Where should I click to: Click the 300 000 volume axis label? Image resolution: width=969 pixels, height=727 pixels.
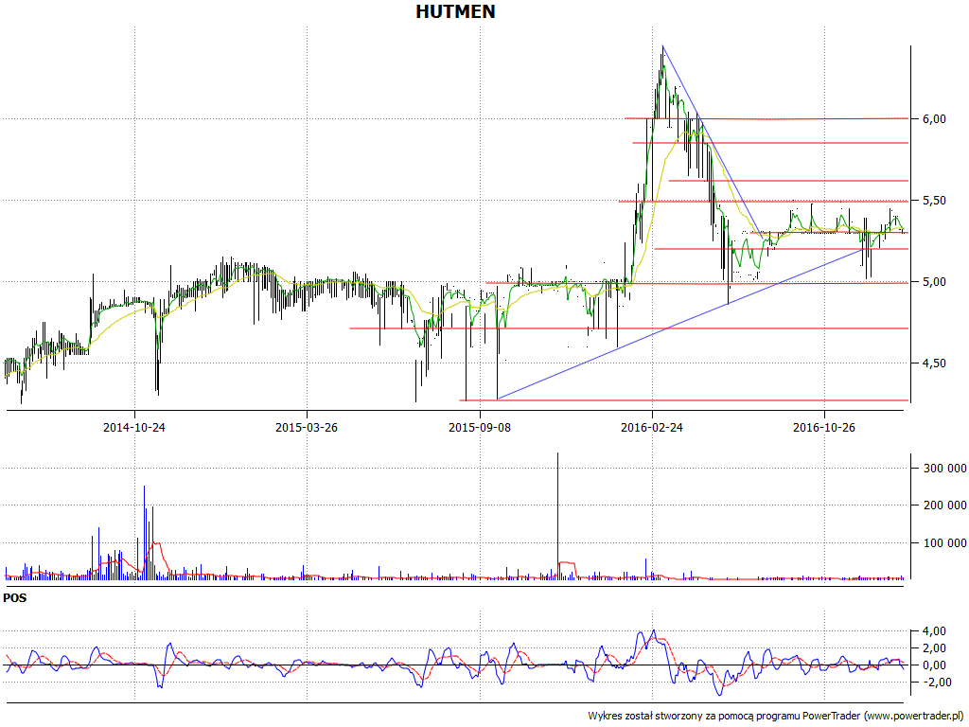945,469
